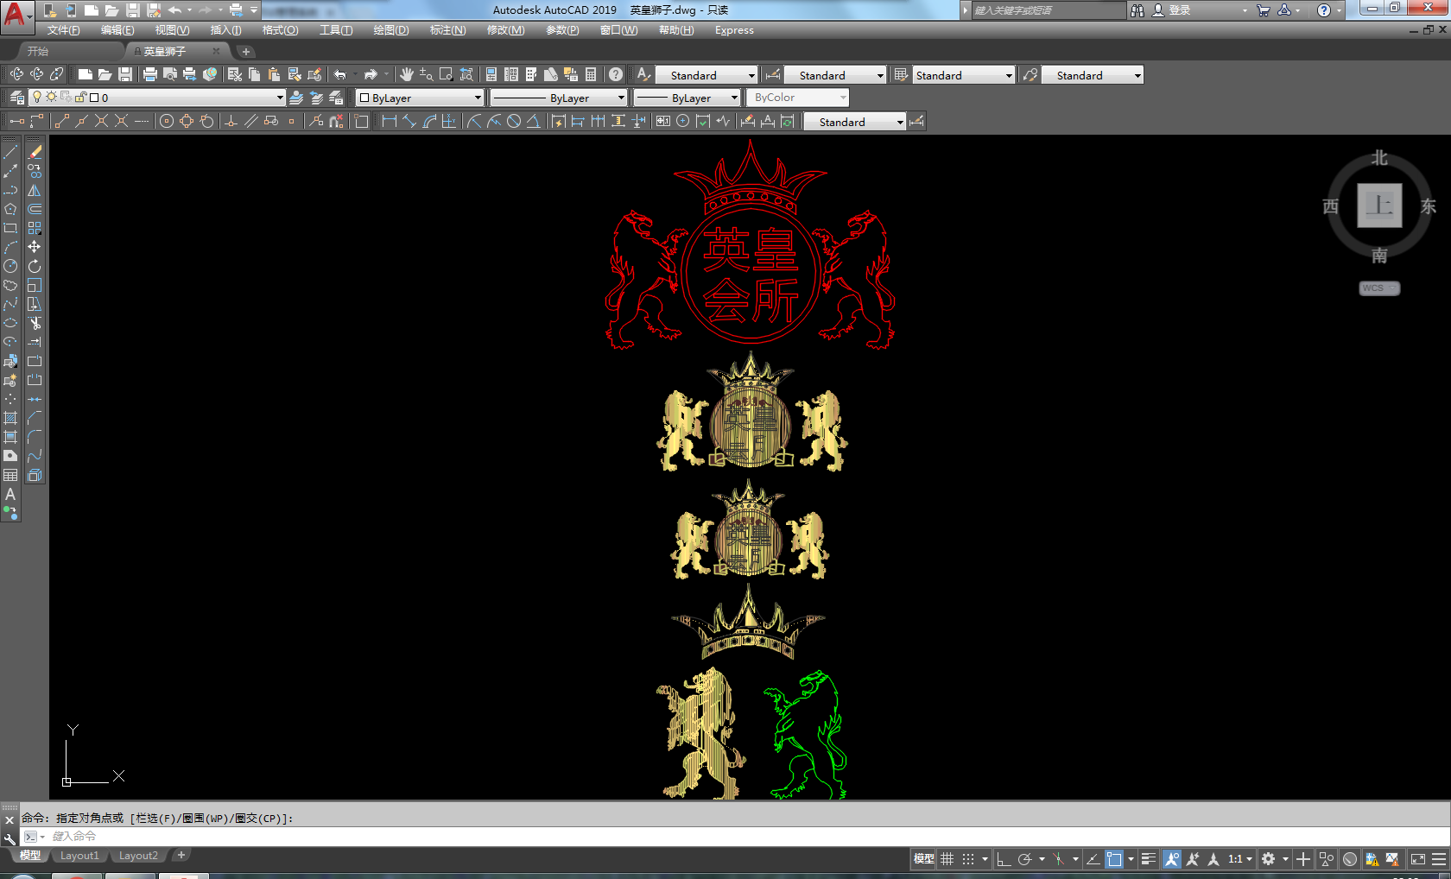This screenshot has width=1451, height=879.
Task: Click the Undo arrow icon
Action: pyautogui.click(x=340, y=75)
